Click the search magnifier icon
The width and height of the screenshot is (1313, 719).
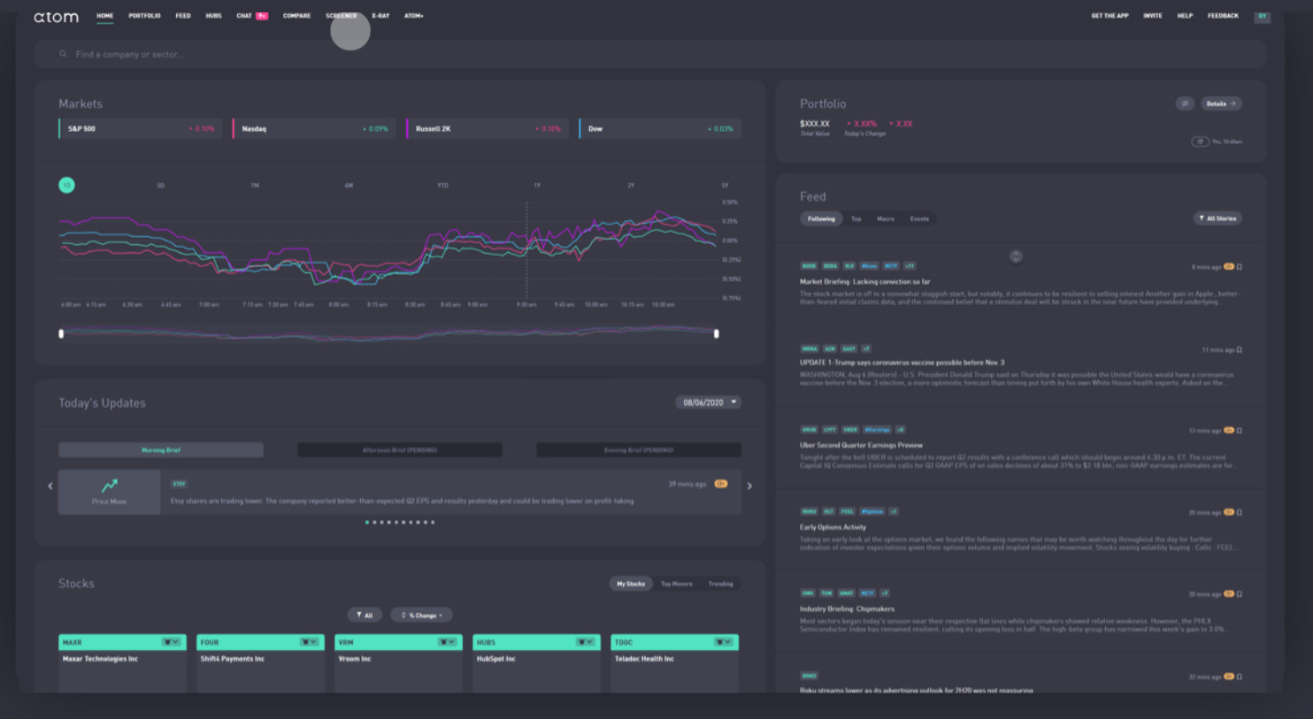click(63, 54)
